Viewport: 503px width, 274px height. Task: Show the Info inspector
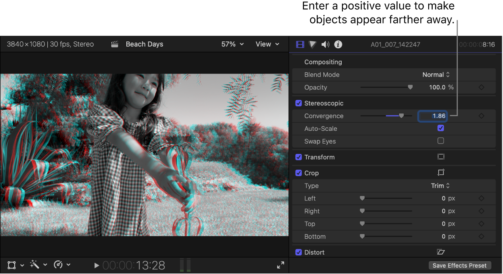338,44
